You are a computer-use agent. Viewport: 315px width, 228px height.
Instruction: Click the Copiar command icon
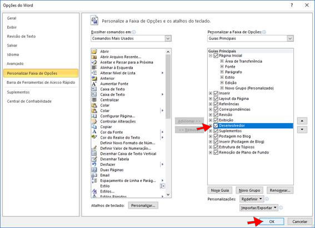coord(94,126)
